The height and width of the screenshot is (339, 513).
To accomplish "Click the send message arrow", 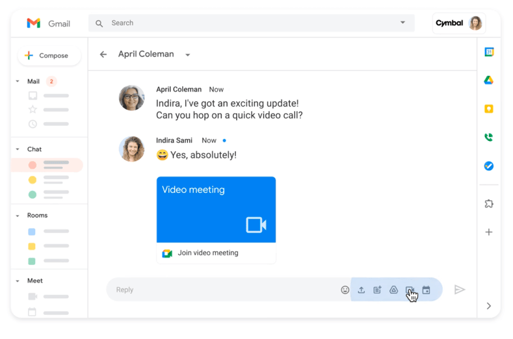I will [x=459, y=290].
